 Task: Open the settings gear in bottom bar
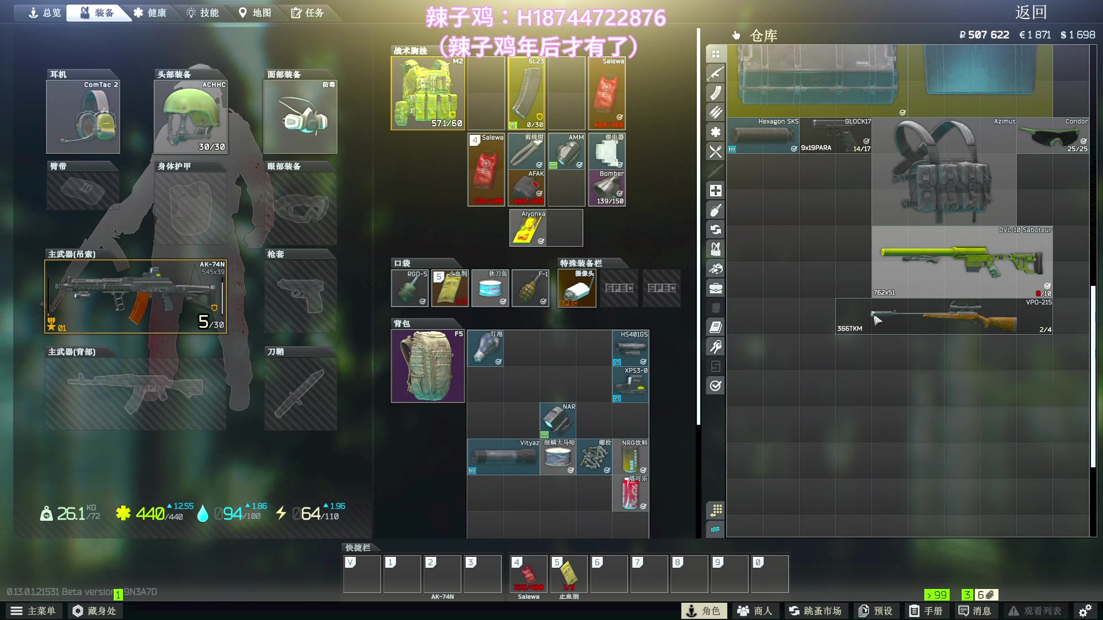point(1085,611)
